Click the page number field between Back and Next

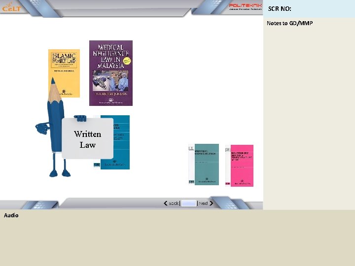(188, 203)
